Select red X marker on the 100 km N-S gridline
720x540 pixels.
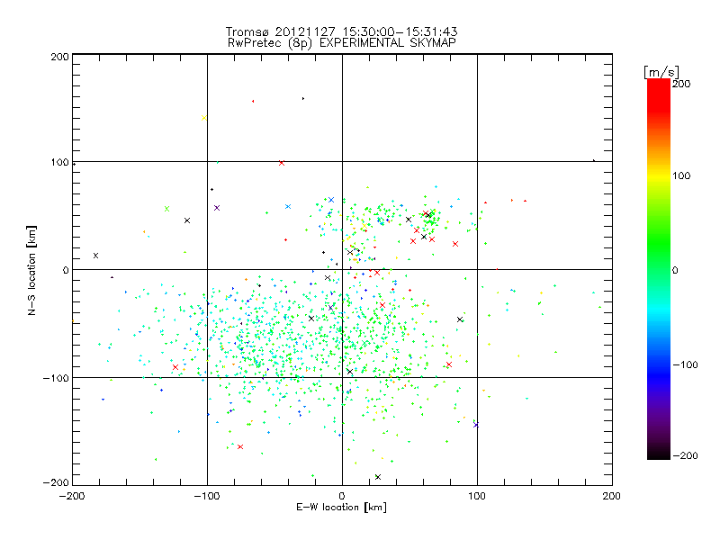[282, 163]
